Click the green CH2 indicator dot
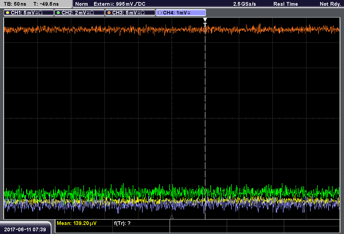Image resolution: width=344 pixels, height=234 pixels. [x=58, y=13]
